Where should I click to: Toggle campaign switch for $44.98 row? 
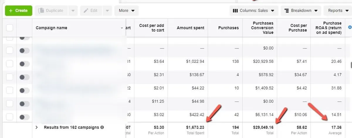tap(24, 104)
